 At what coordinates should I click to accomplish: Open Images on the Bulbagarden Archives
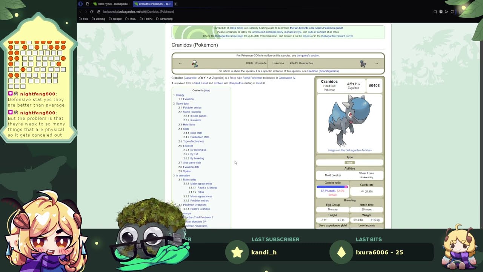pyautogui.click(x=349, y=150)
